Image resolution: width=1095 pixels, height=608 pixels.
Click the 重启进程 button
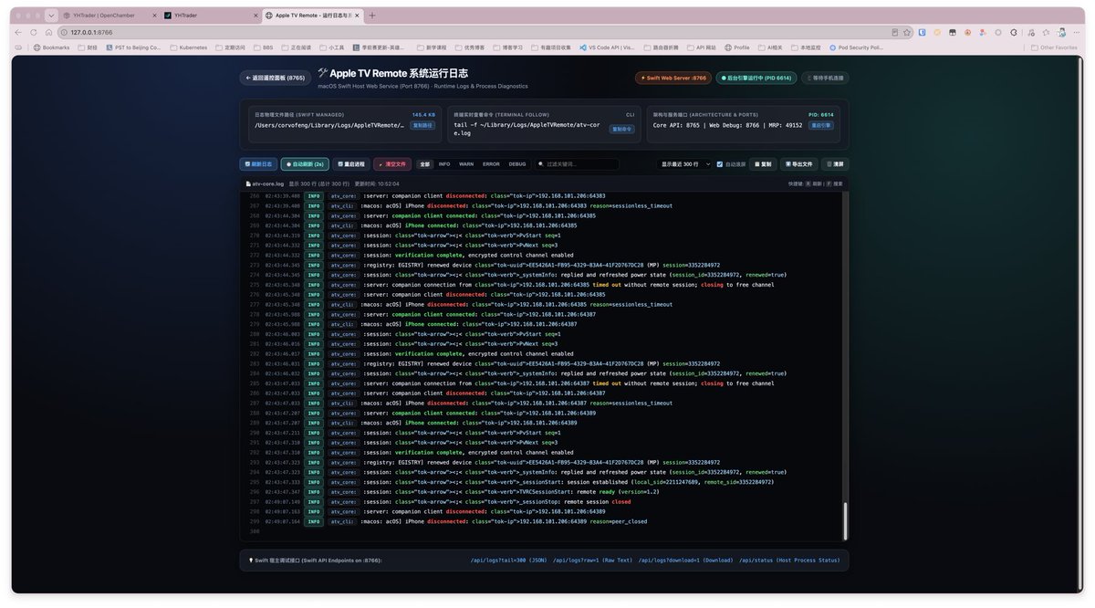[x=351, y=164]
